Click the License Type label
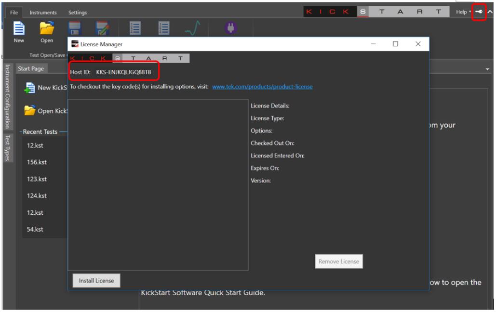The height and width of the screenshot is (312, 496). 268,118
